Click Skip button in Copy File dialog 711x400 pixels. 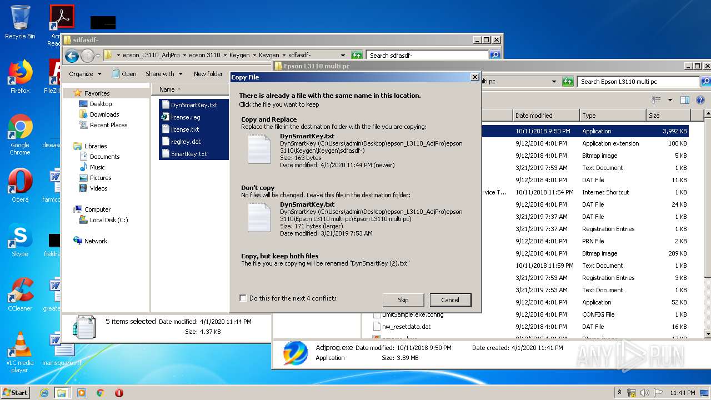[403, 300]
